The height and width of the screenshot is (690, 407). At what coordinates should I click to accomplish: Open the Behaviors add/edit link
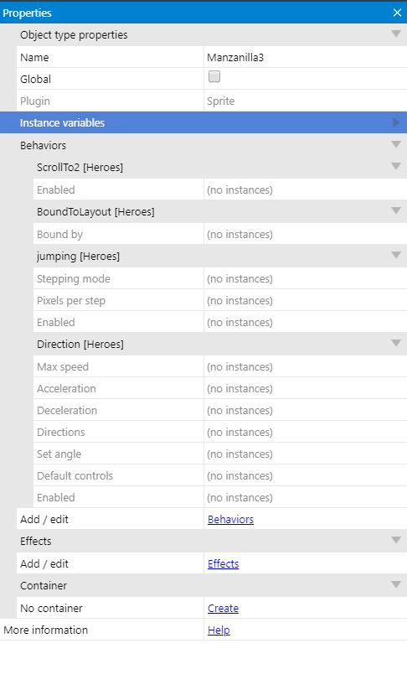click(230, 519)
